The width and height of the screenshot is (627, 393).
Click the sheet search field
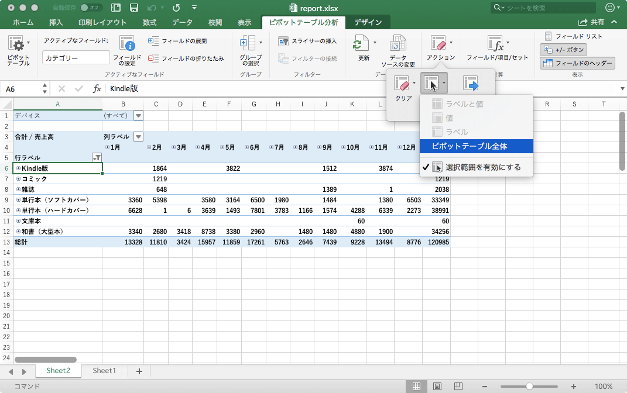click(x=543, y=8)
